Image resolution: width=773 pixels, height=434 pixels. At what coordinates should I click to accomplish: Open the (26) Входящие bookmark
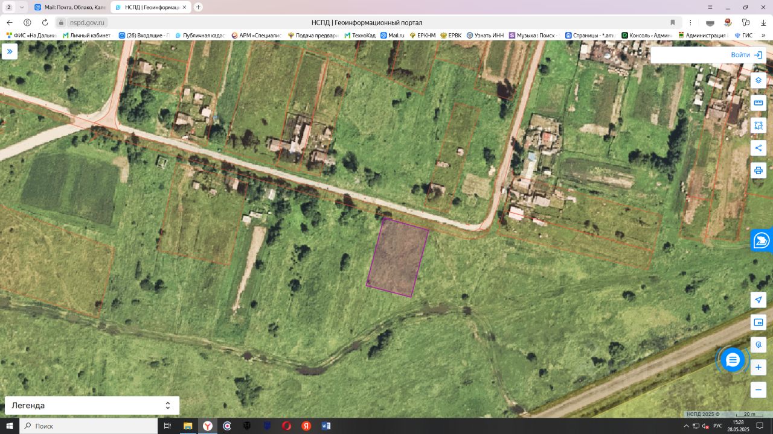144,35
